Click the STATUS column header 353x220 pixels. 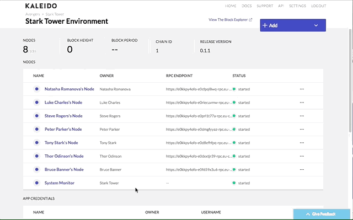tap(239, 76)
